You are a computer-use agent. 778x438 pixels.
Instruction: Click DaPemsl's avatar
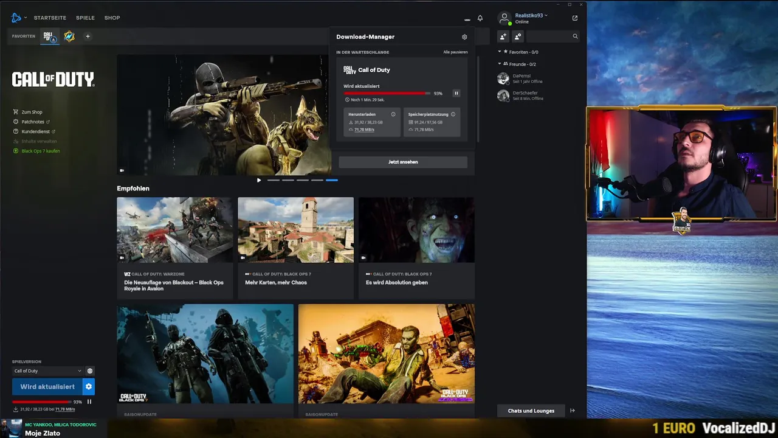click(503, 78)
